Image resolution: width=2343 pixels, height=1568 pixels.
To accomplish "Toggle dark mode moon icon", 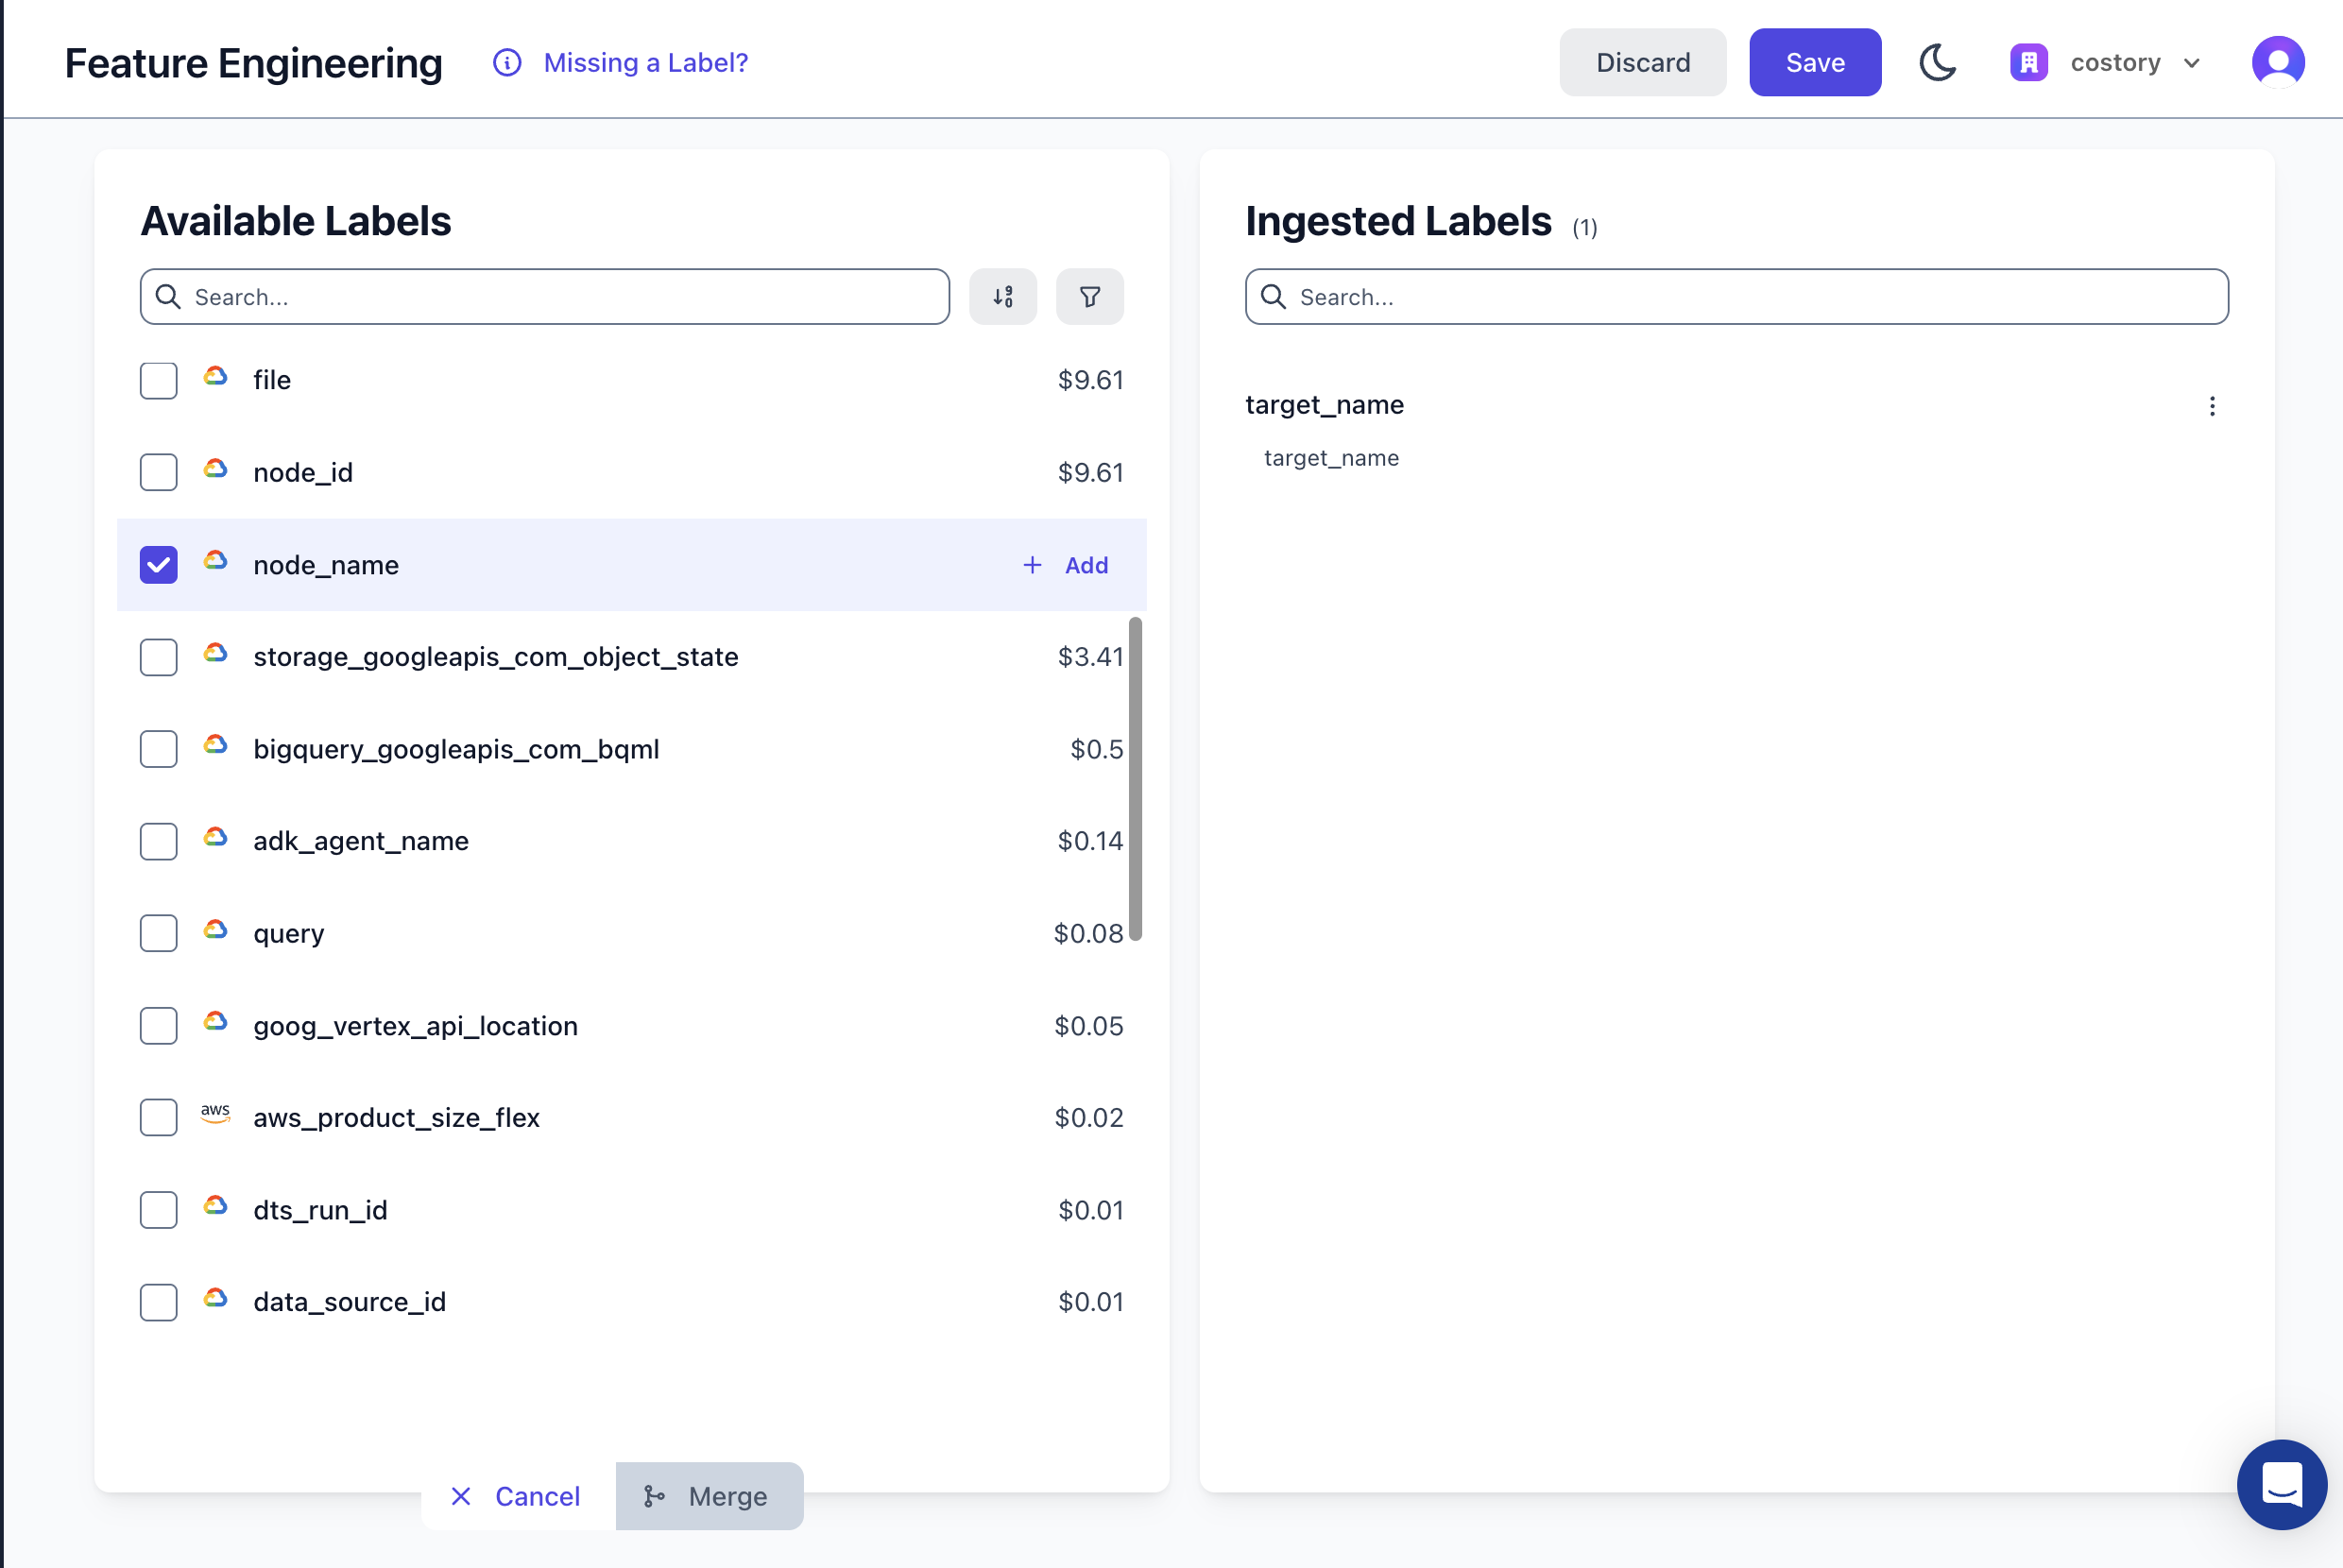I will pyautogui.click(x=1937, y=62).
